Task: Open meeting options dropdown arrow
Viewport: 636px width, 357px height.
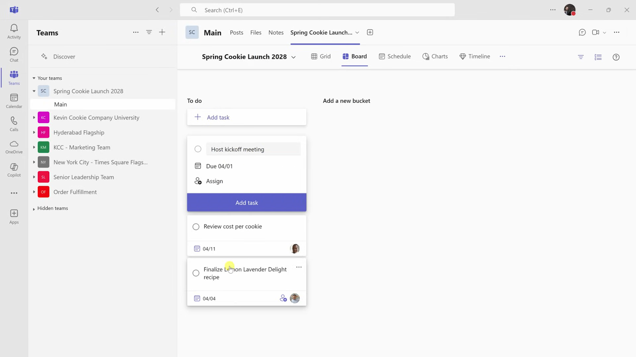Action: (x=604, y=33)
